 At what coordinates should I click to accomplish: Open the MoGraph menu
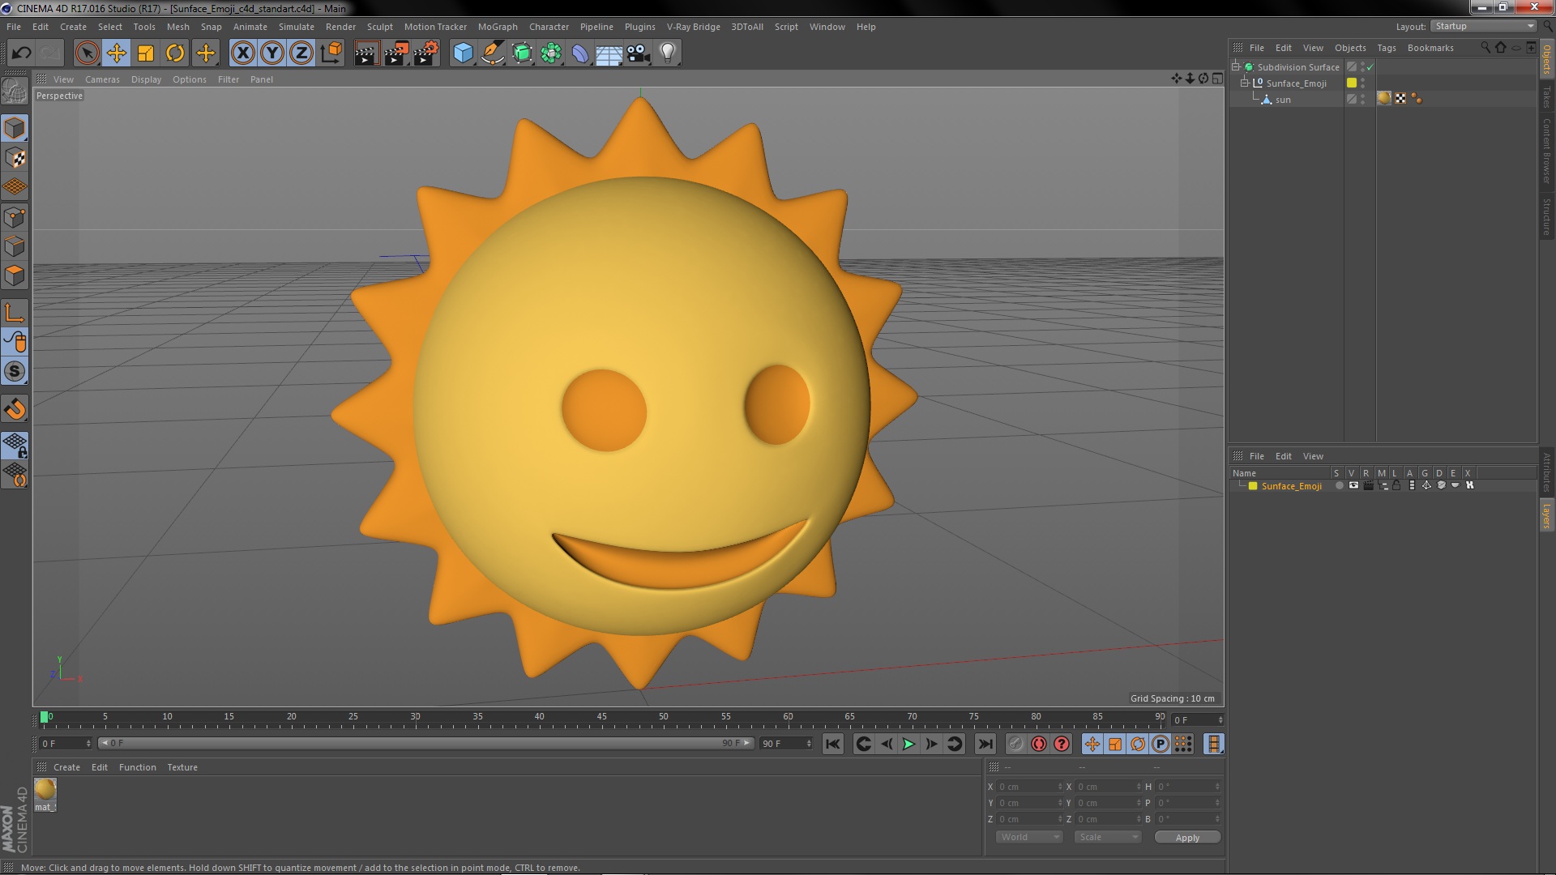click(498, 27)
